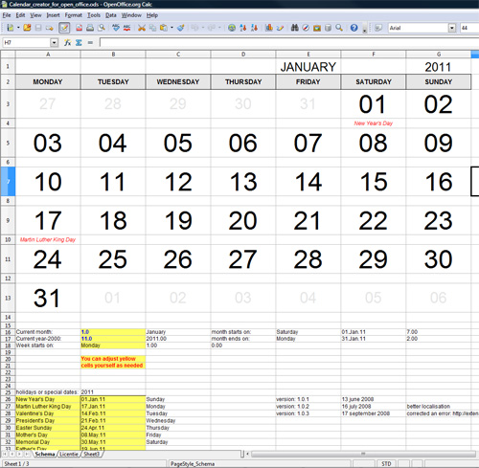Run the Spelling check icon

[x=116, y=28]
